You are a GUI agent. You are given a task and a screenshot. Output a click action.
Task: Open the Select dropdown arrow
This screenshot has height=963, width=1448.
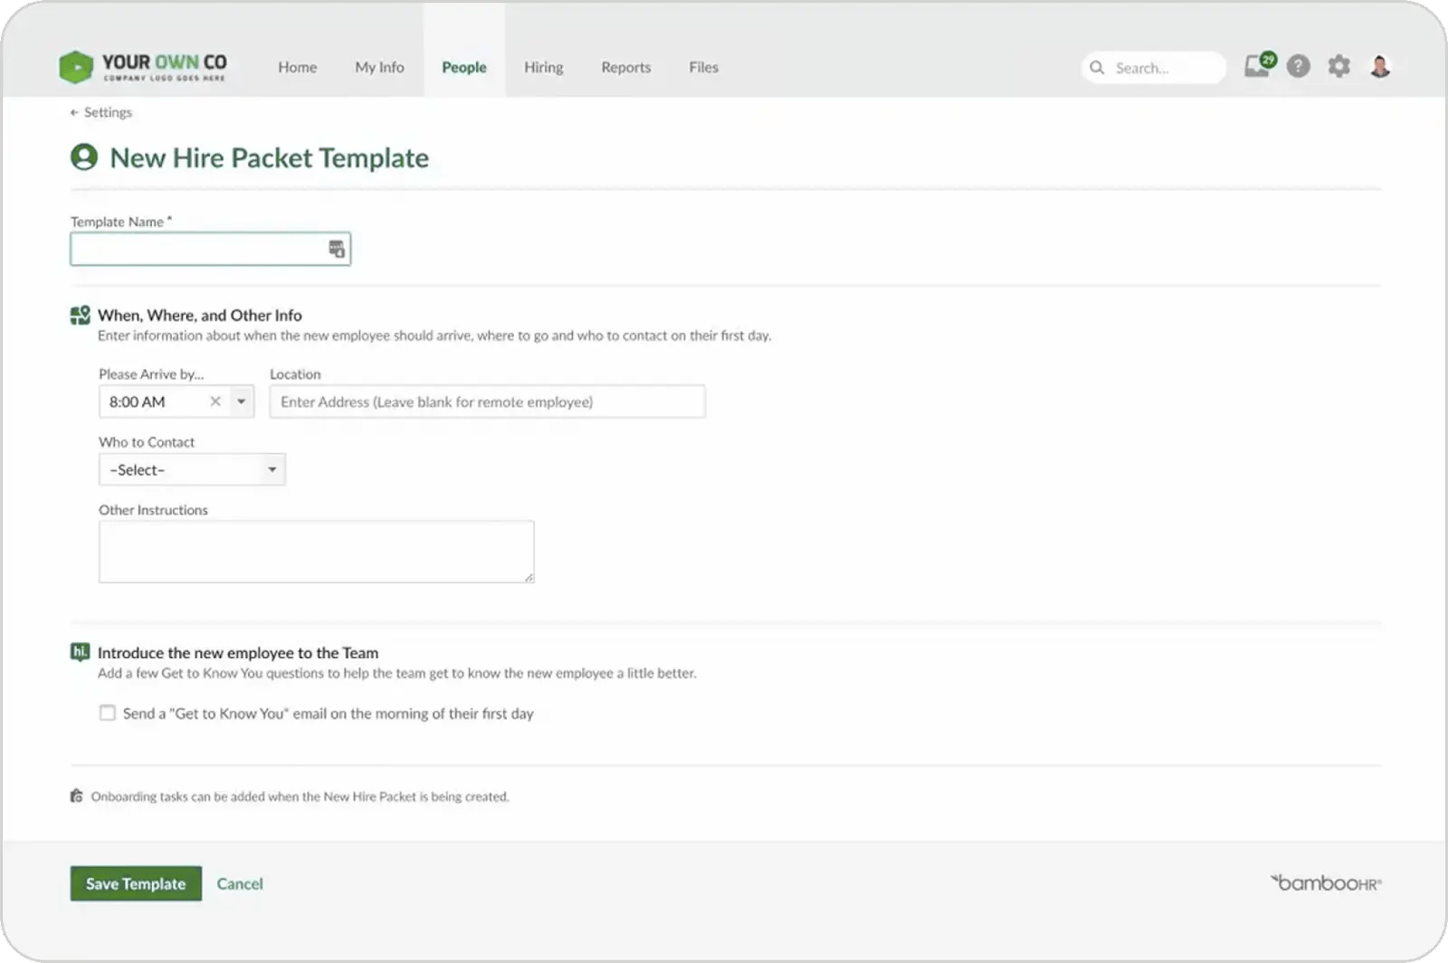[271, 468]
